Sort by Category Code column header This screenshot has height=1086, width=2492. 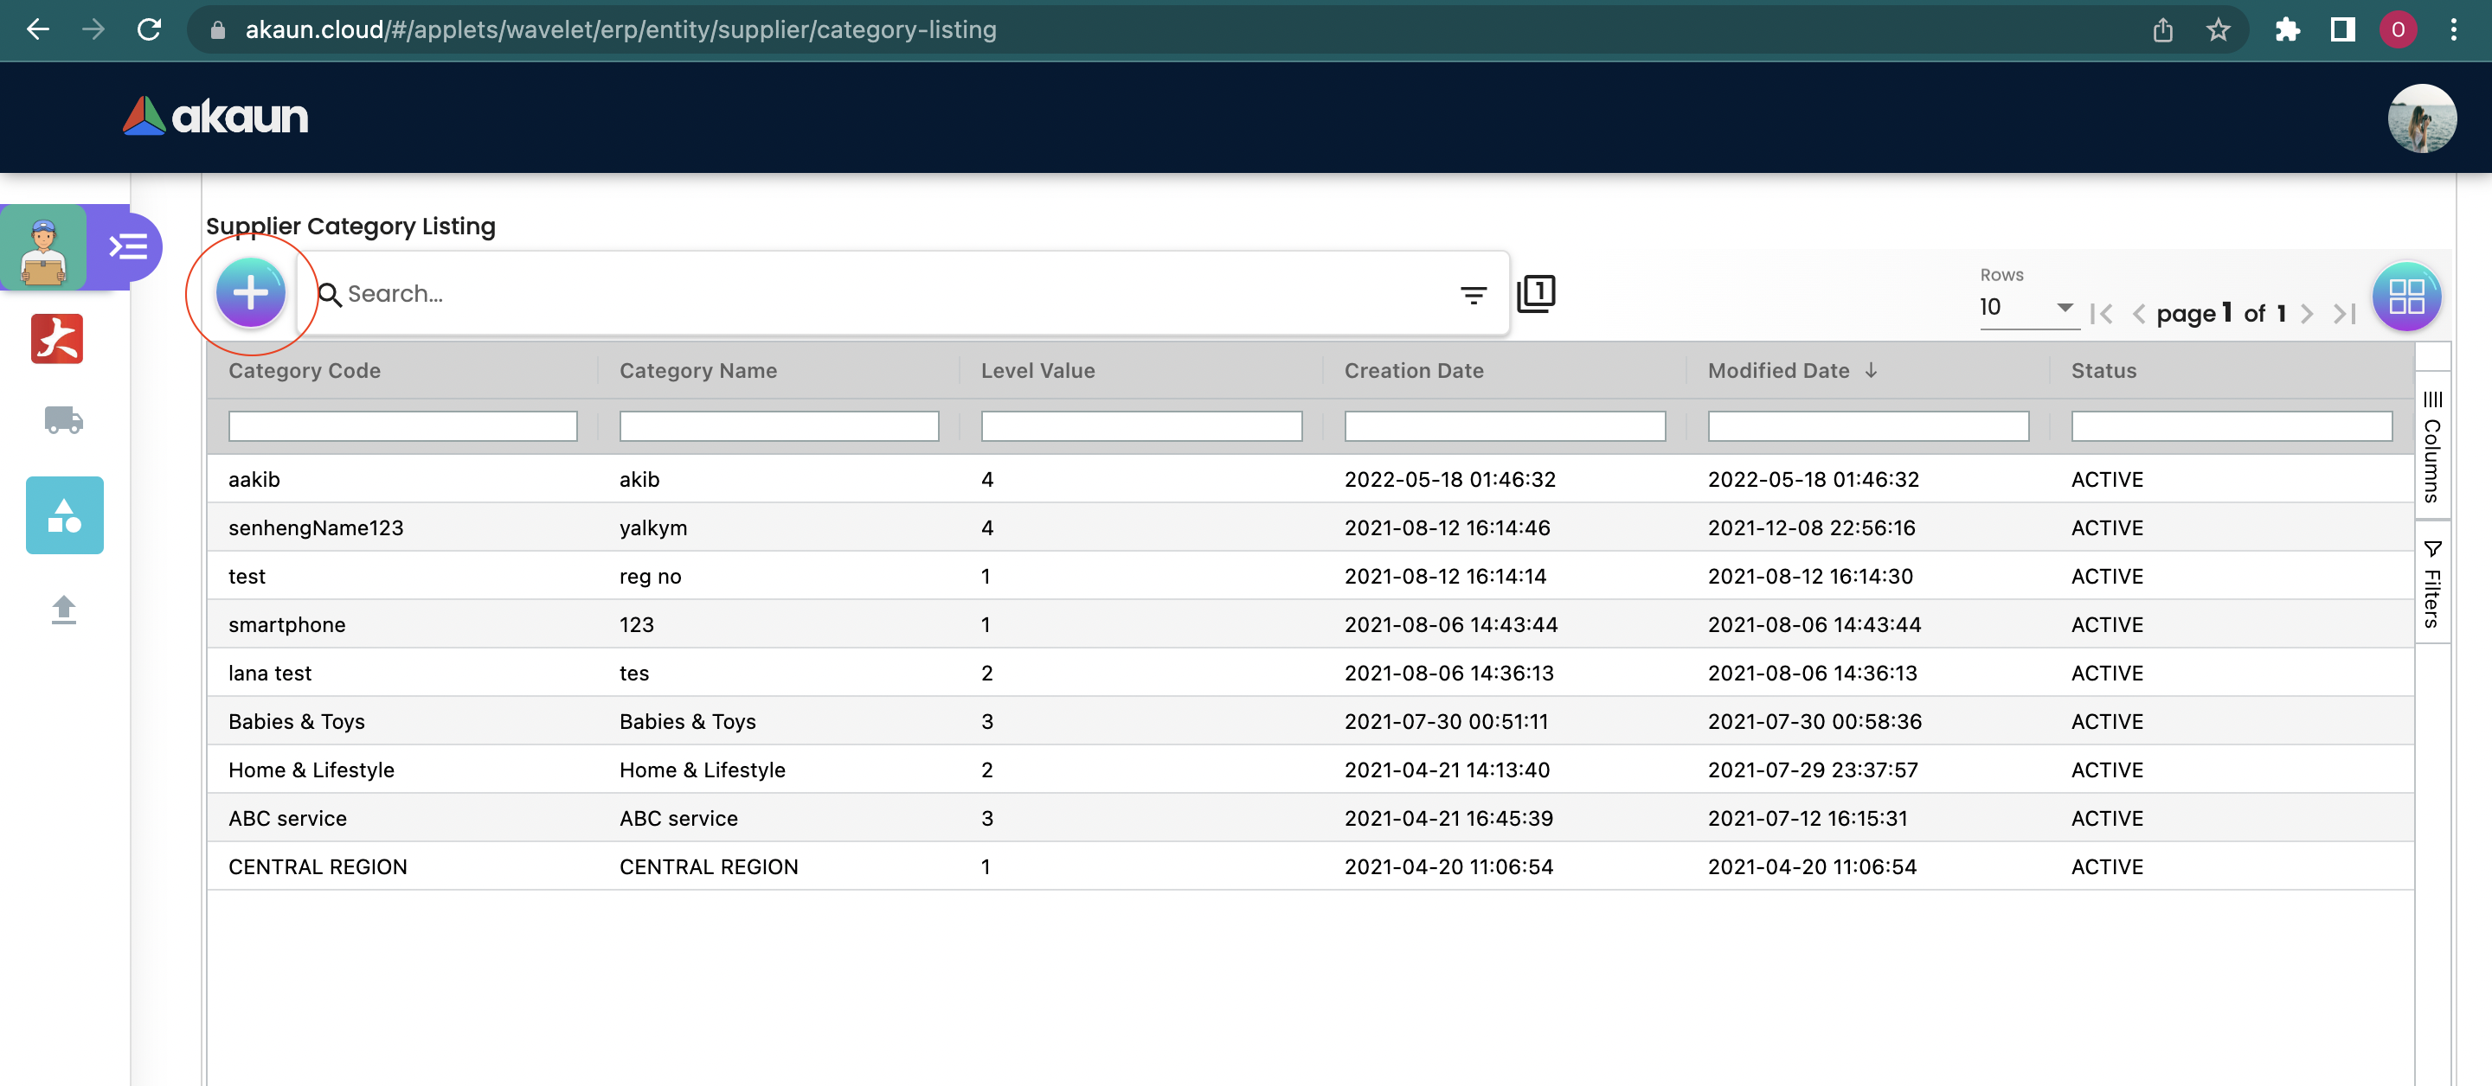tap(305, 370)
